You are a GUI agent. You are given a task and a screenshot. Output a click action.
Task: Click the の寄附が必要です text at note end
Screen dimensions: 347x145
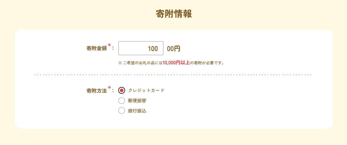(207, 63)
